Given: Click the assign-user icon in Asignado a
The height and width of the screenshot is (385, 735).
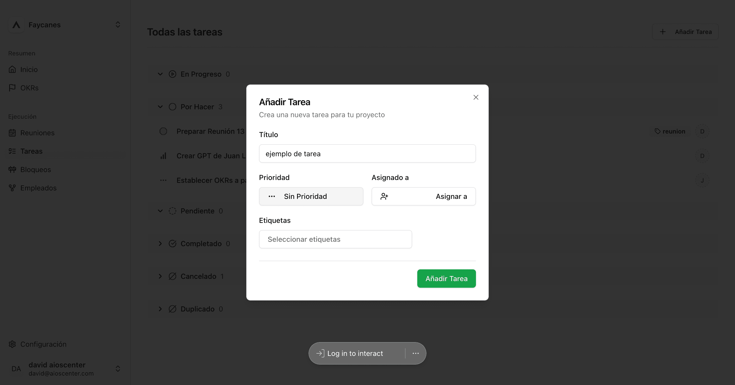Looking at the screenshot, I should (384, 196).
